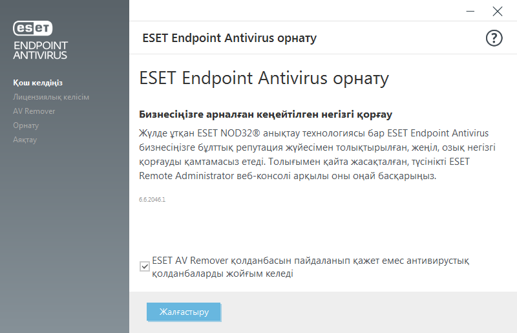The image size is (517, 333).
Task: Close the ESET installer window
Action: (x=497, y=11)
